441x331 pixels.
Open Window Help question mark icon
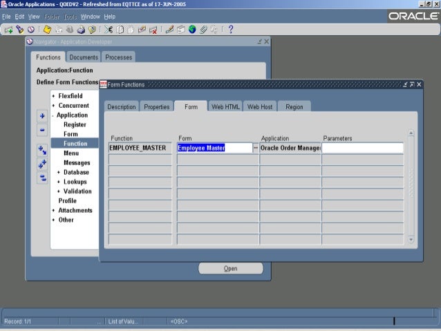pos(230,29)
